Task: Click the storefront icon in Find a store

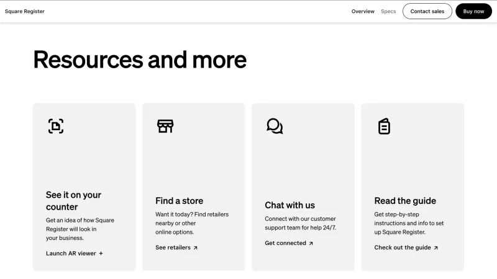Action: tap(165, 126)
